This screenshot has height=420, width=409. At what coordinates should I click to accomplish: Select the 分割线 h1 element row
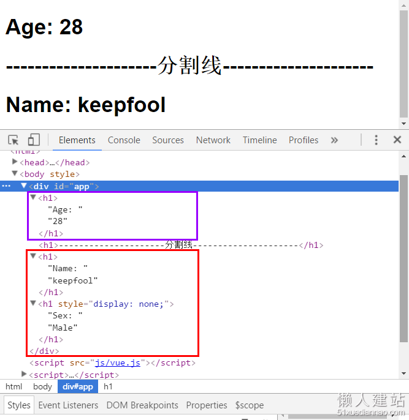point(181,245)
